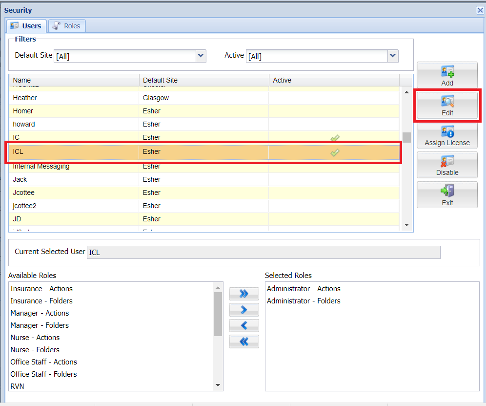Click scroll-down arrow of Available Roles
Screen dimensions: 486x406
click(x=218, y=385)
